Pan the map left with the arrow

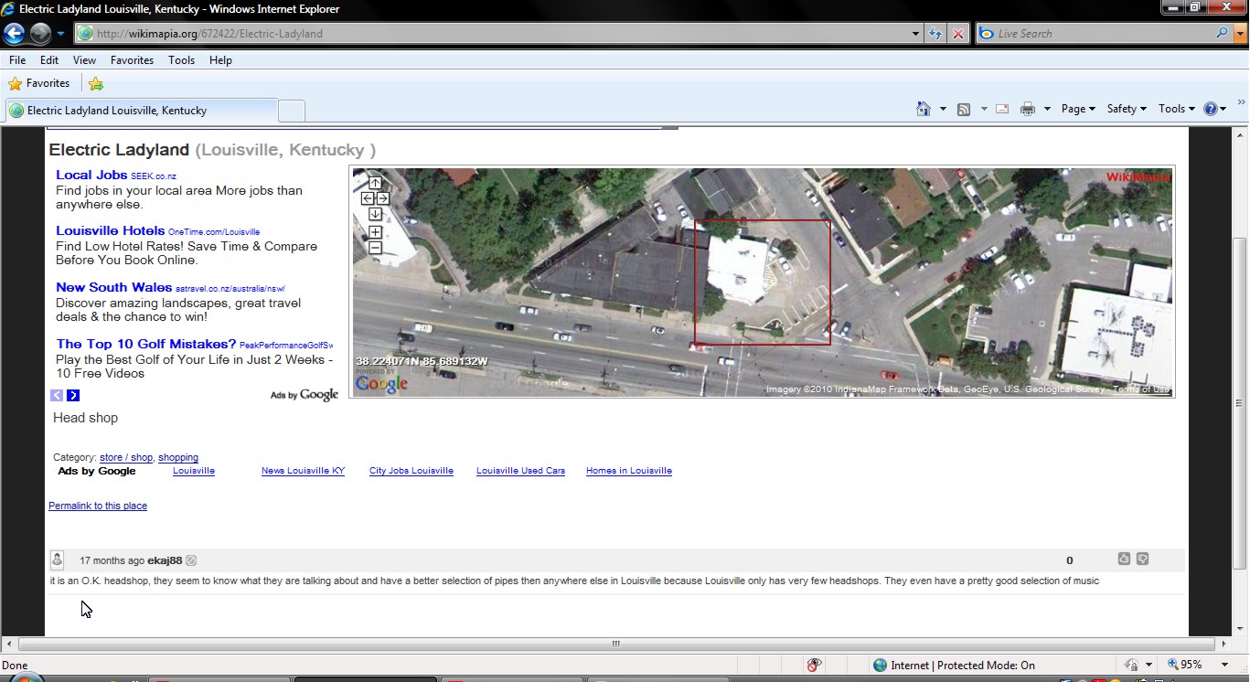point(368,198)
